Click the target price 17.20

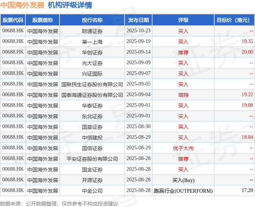[x=247, y=190]
